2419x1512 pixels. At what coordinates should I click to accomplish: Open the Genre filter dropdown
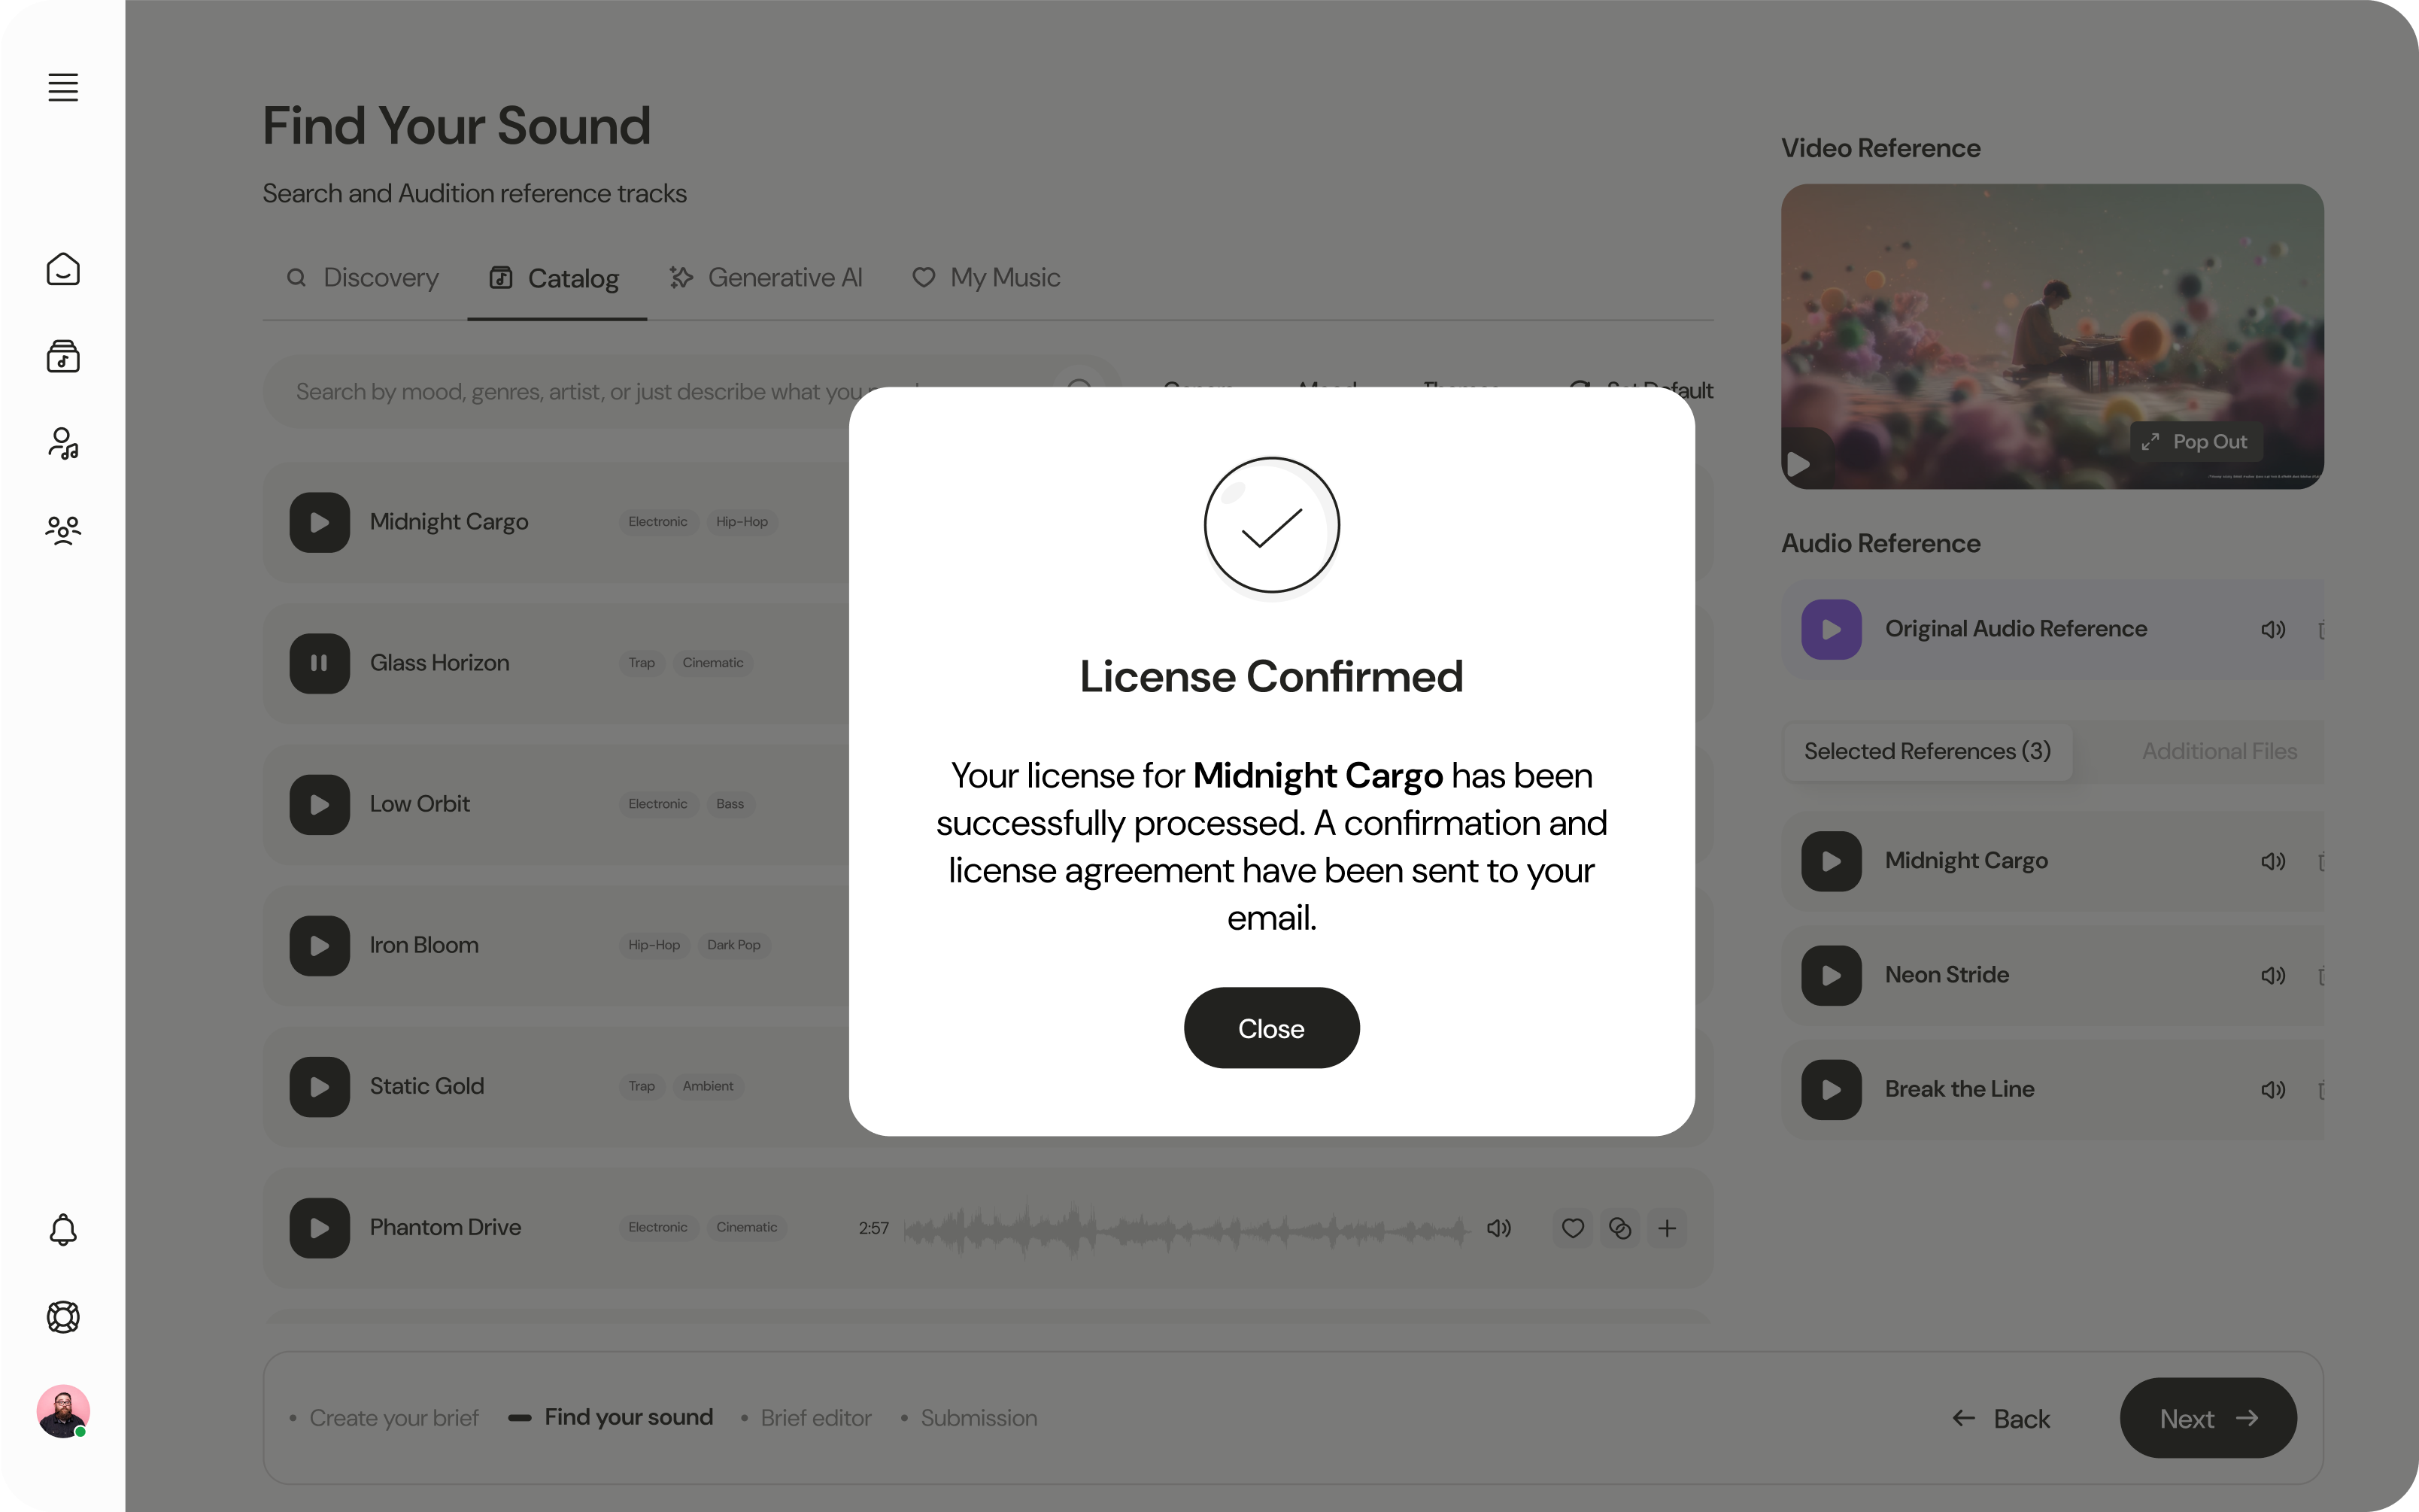coord(1197,391)
